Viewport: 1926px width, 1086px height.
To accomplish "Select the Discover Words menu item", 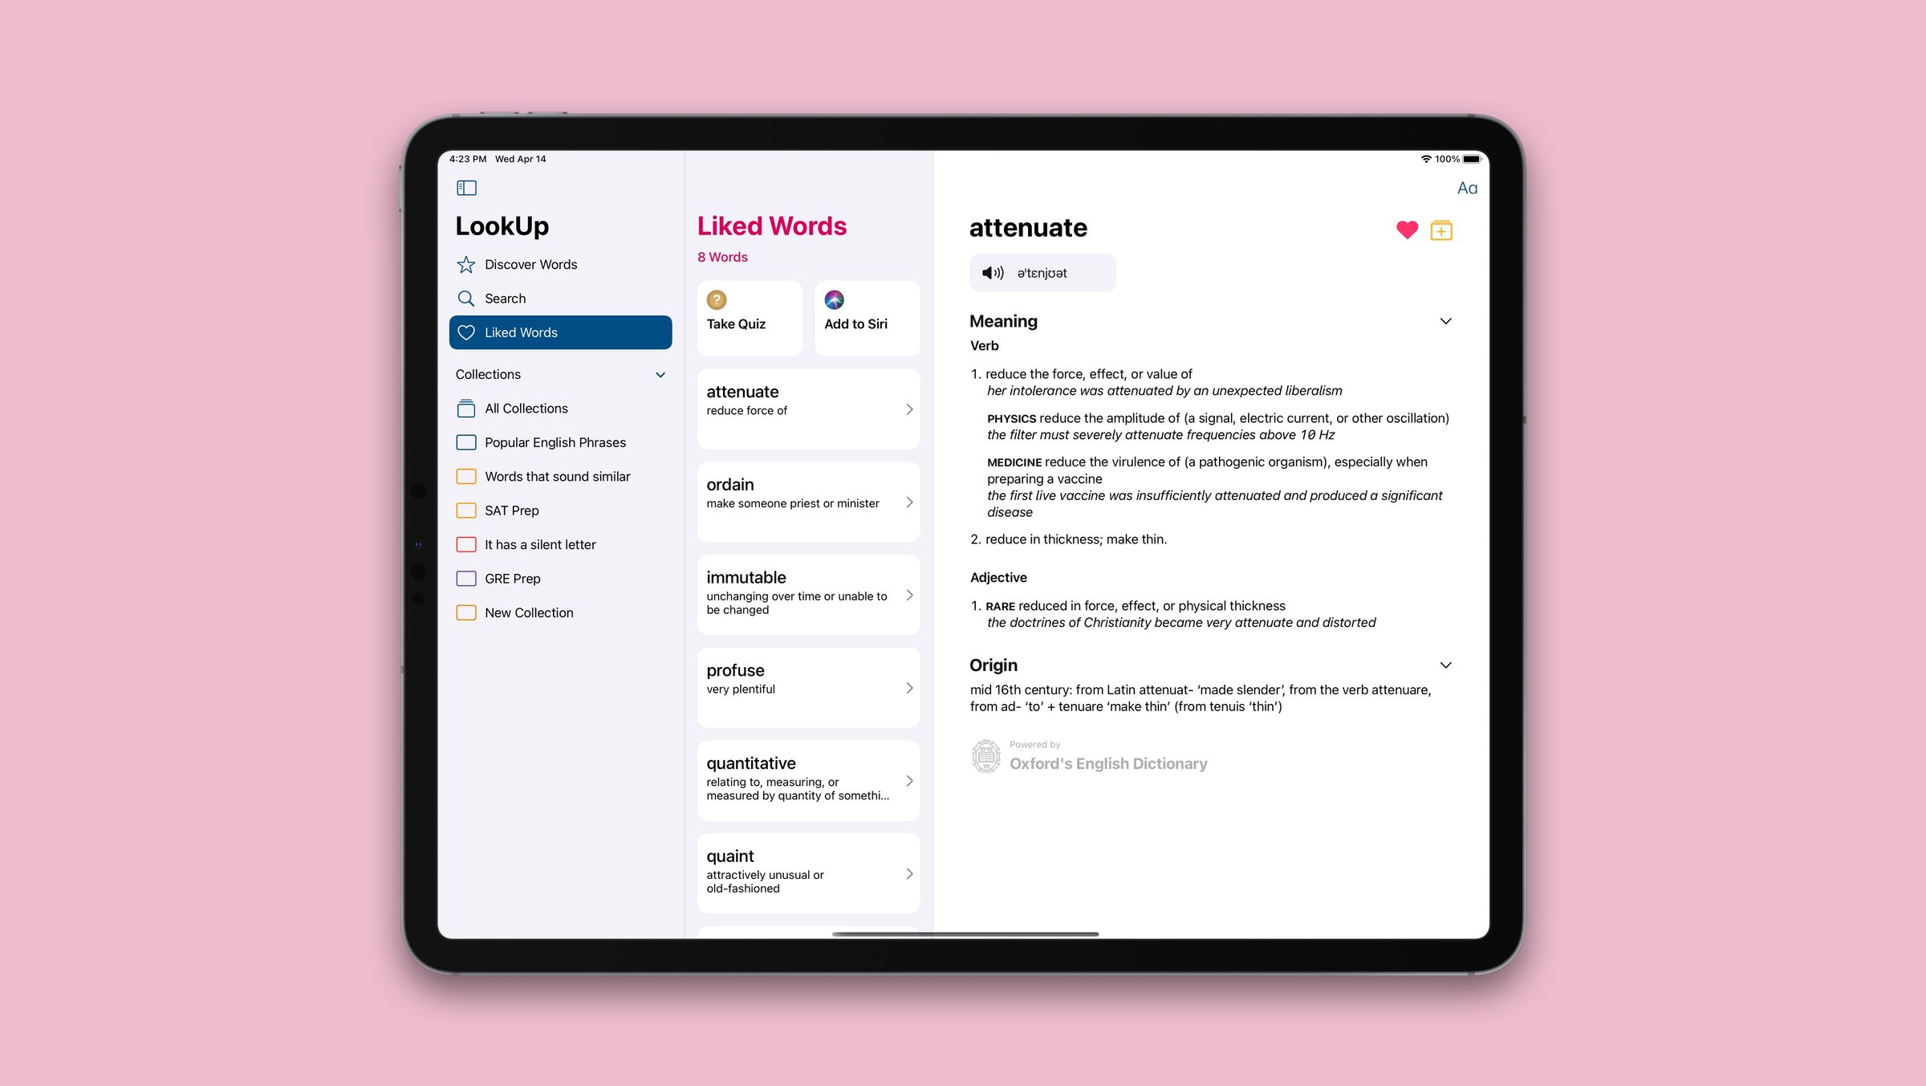I will pyautogui.click(x=529, y=263).
